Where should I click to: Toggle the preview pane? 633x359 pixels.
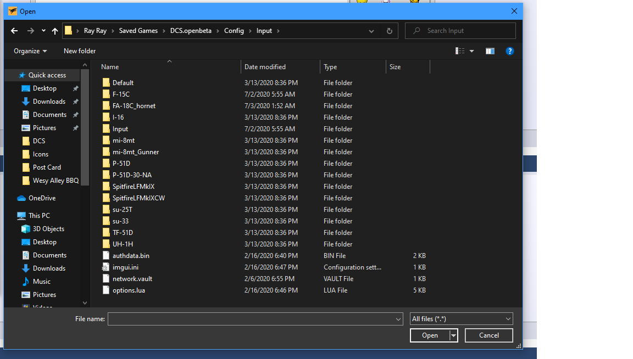[x=490, y=51]
